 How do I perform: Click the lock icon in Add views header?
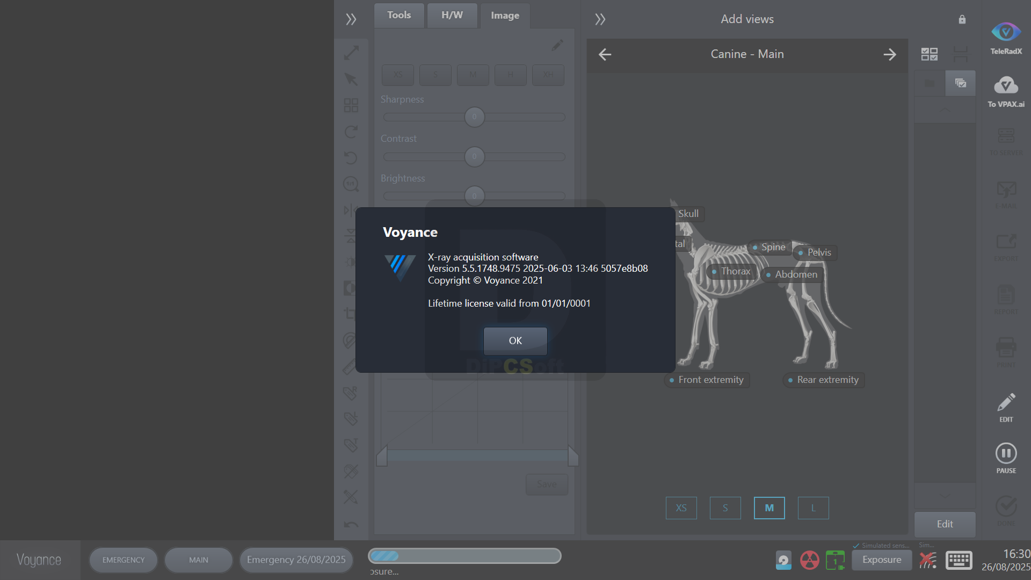coord(962,19)
